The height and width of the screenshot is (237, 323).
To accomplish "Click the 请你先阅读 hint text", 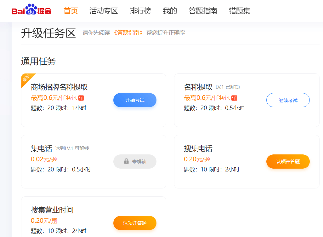I will click(x=96, y=32).
